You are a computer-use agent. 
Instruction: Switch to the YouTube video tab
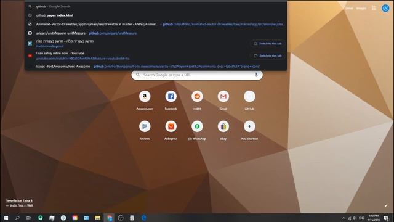coord(268,55)
